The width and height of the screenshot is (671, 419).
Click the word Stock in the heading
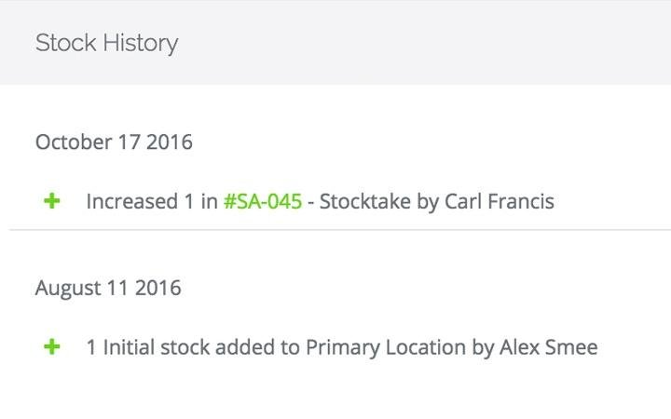click(63, 43)
